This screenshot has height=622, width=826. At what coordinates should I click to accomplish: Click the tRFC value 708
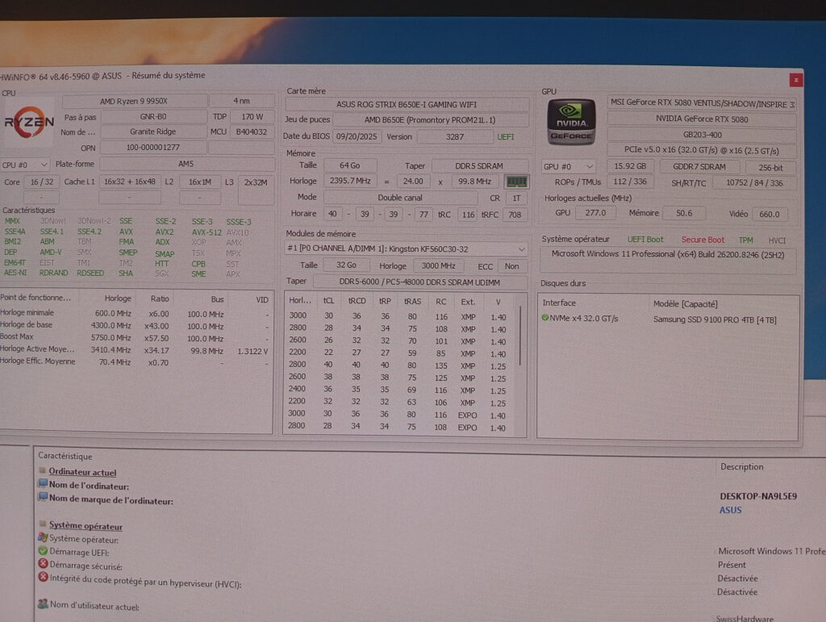pyautogui.click(x=515, y=215)
